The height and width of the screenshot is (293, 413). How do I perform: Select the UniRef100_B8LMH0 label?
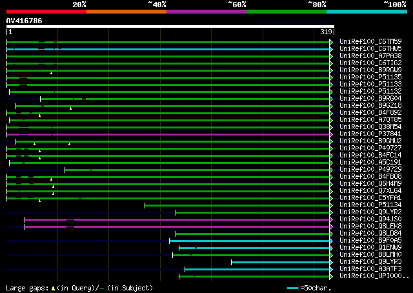370,255
